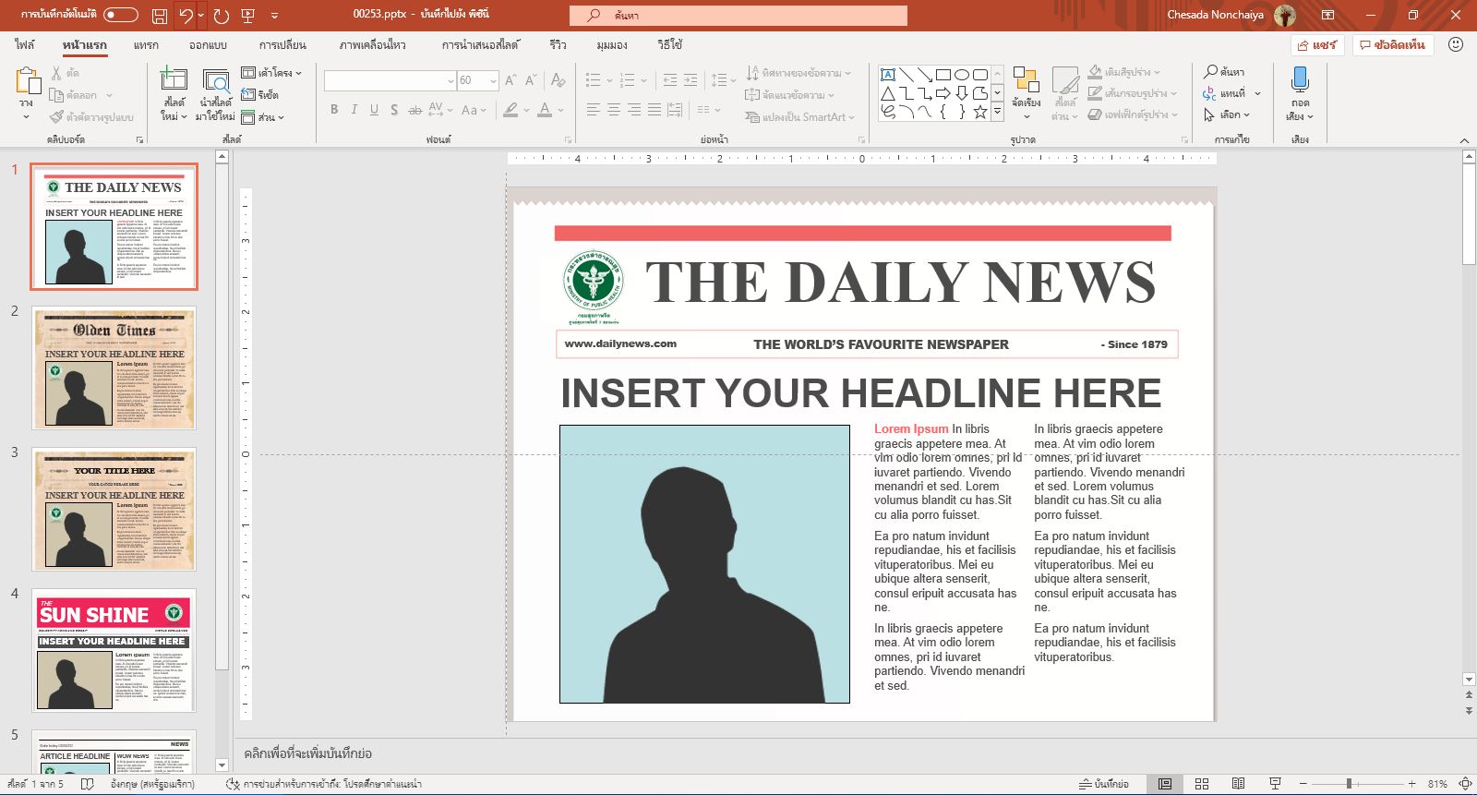Open the Shape Fill dropdown

1123,72
